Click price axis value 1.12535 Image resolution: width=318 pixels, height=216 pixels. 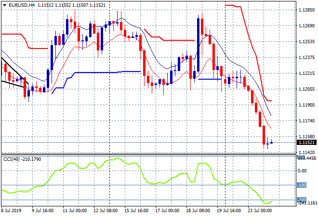pyautogui.click(x=307, y=42)
